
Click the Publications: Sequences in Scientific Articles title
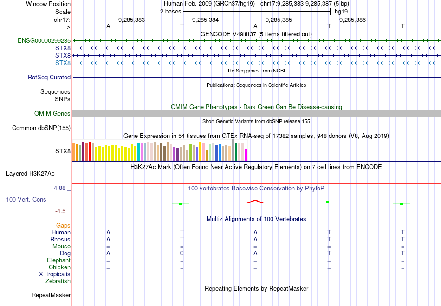[x=256, y=85]
